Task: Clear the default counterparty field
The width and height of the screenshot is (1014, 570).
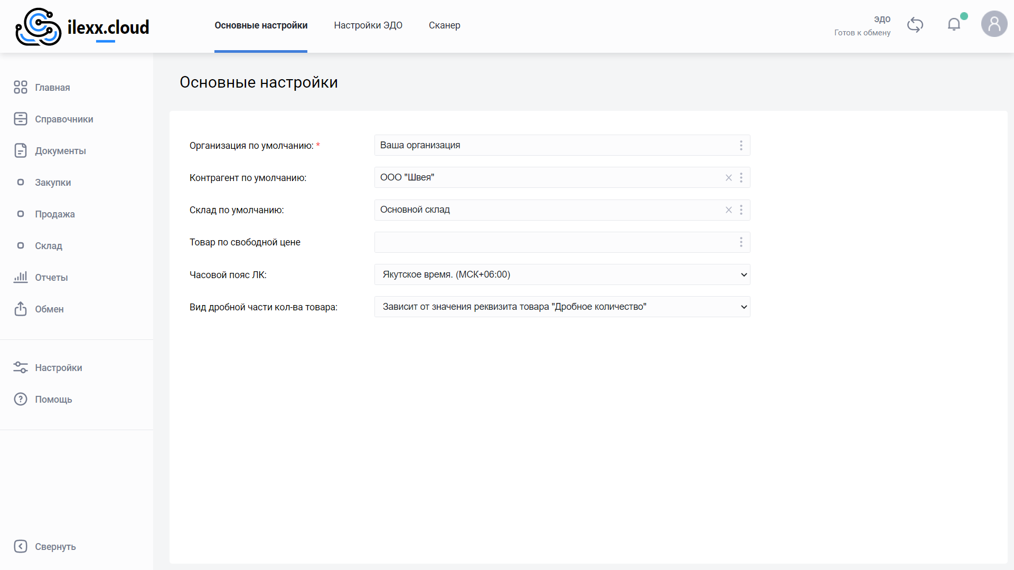Action: (x=728, y=178)
